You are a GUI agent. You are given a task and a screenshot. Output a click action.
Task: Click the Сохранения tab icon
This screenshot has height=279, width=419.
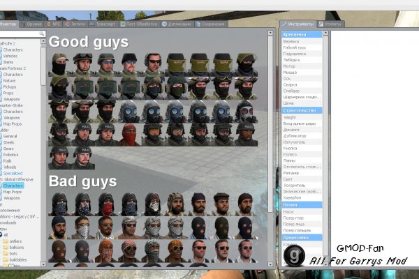tap(198, 24)
